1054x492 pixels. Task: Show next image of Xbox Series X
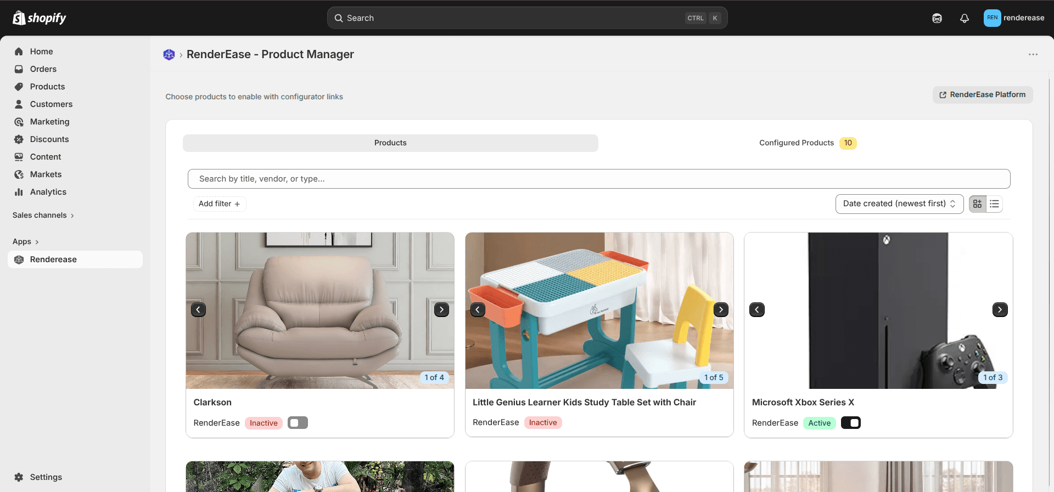coord(1000,310)
